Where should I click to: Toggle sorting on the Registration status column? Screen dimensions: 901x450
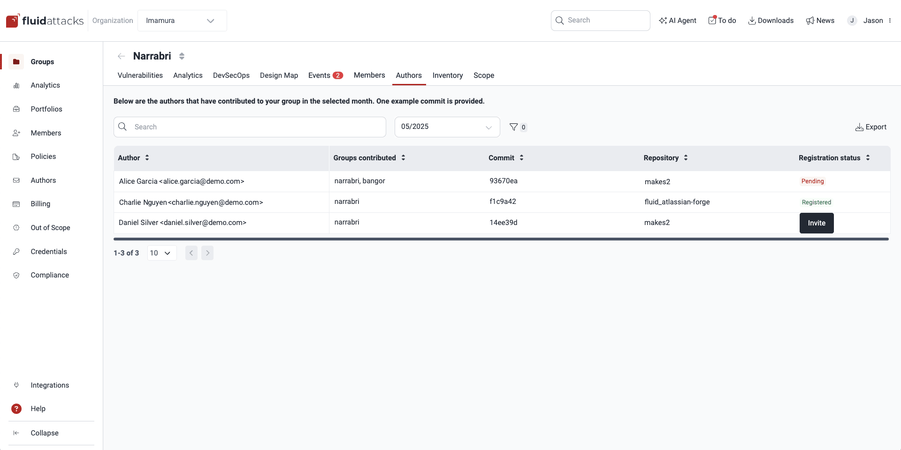click(x=868, y=158)
